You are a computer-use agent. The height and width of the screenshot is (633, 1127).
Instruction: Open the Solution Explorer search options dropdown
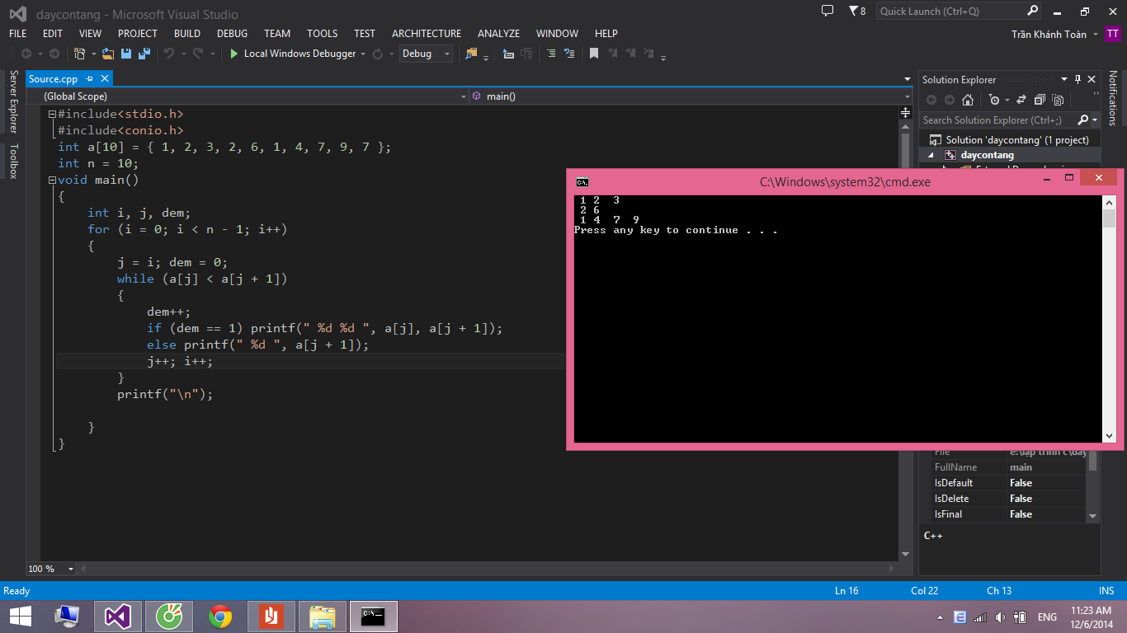click(x=1095, y=120)
